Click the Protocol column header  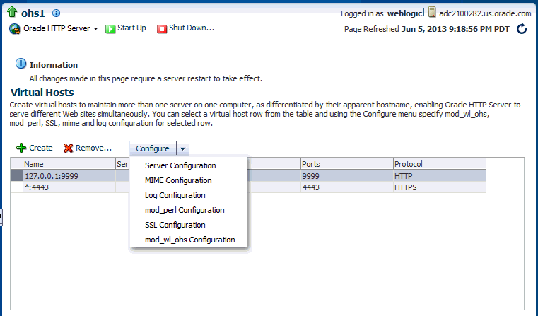(440, 164)
